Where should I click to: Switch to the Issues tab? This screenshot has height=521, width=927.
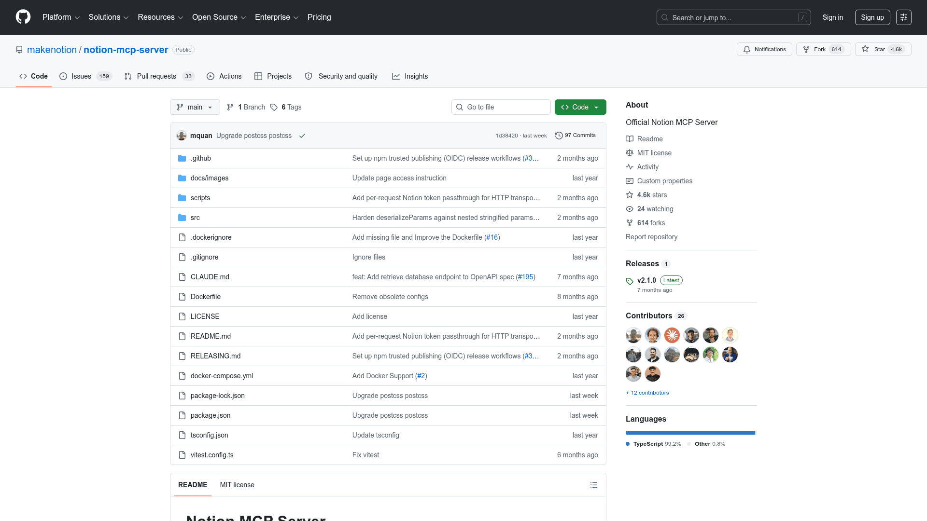coord(85,76)
